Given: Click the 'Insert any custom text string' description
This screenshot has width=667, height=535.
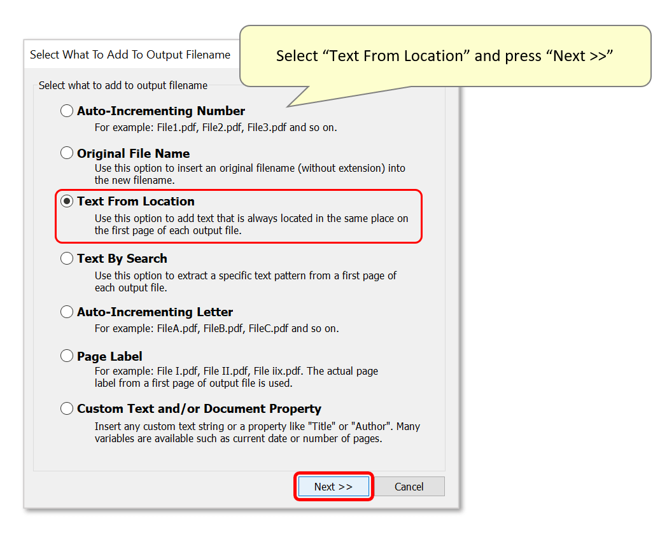Looking at the screenshot, I should [257, 433].
